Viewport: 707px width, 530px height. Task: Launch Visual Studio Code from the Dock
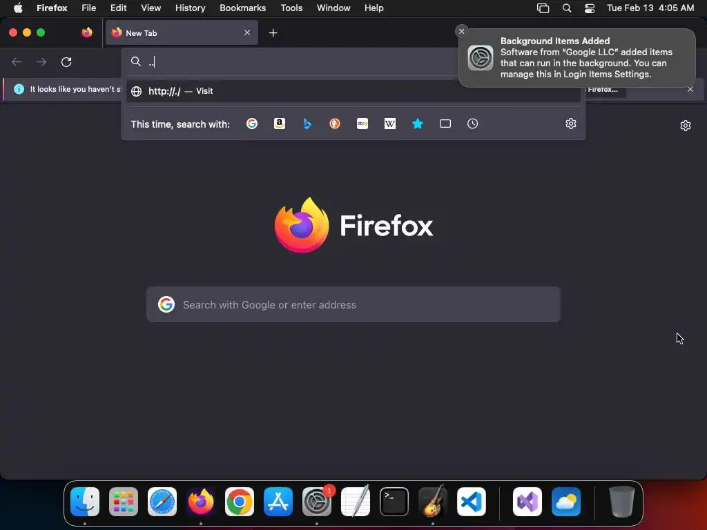pyautogui.click(x=472, y=502)
